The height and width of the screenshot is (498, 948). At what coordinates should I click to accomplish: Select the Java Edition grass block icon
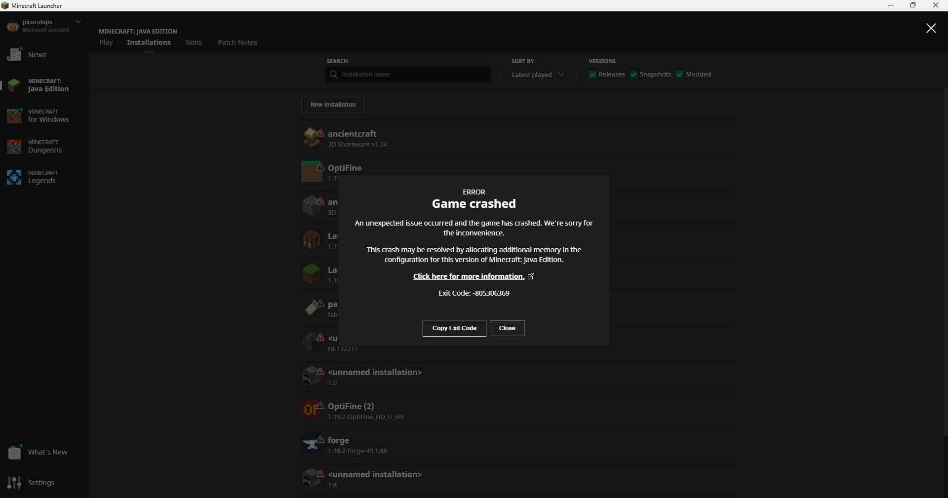click(x=14, y=85)
